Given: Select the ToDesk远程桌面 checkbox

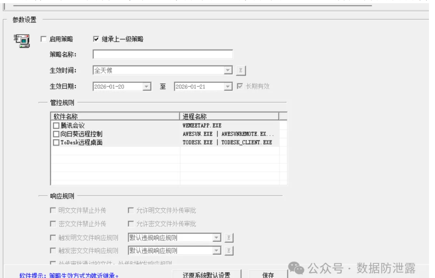Looking at the screenshot, I should pyautogui.click(x=56, y=143).
